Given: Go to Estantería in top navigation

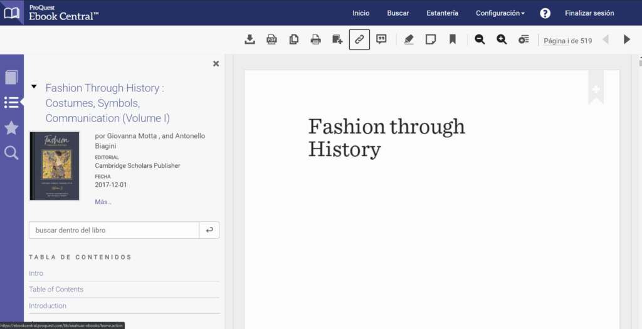Looking at the screenshot, I should 442,13.
